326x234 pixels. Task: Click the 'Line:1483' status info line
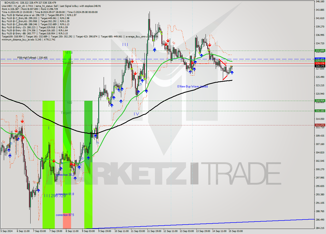(51, 6)
